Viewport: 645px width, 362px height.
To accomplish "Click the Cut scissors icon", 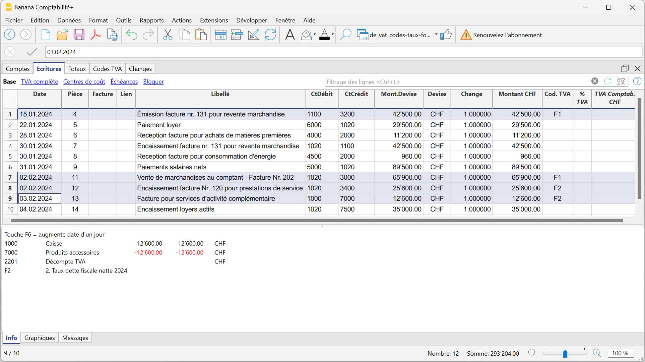I will 168,35.
